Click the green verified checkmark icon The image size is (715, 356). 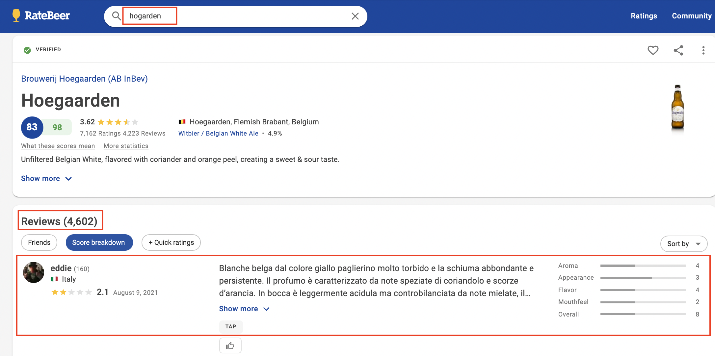tap(27, 50)
